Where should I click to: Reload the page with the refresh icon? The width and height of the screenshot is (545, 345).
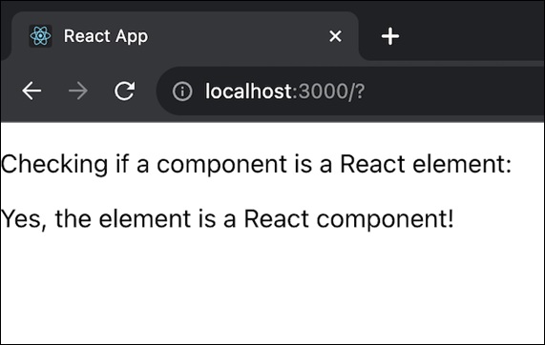click(x=124, y=91)
